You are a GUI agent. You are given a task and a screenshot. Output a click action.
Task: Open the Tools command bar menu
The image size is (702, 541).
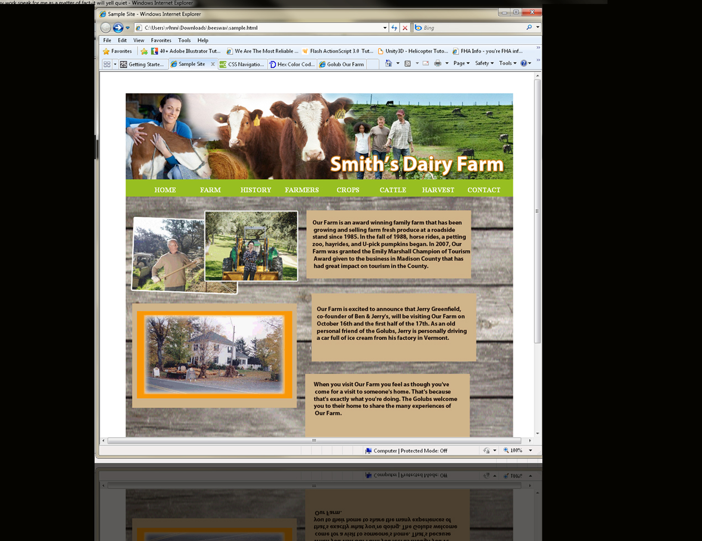[x=507, y=64]
